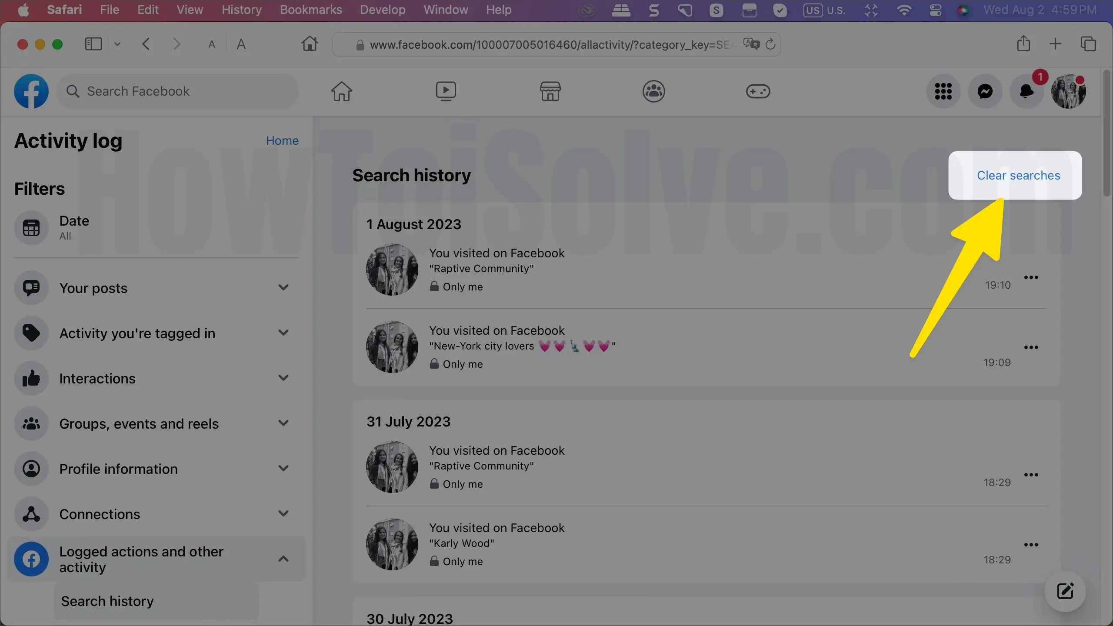The image size is (1113, 626).
Task: Open Develop menu
Action: pos(383,10)
